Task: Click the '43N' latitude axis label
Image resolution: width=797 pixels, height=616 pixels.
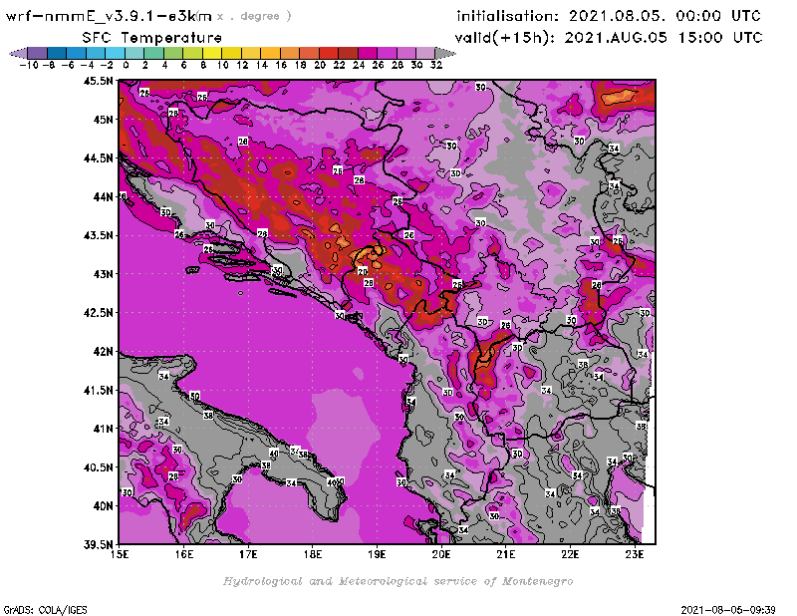Action: click(103, 274)
